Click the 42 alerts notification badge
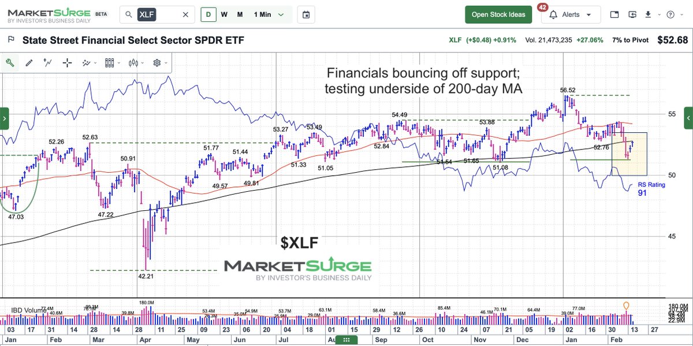Image resolution: width=693 pixels, height=346 pixels. [x=543, y=8]
